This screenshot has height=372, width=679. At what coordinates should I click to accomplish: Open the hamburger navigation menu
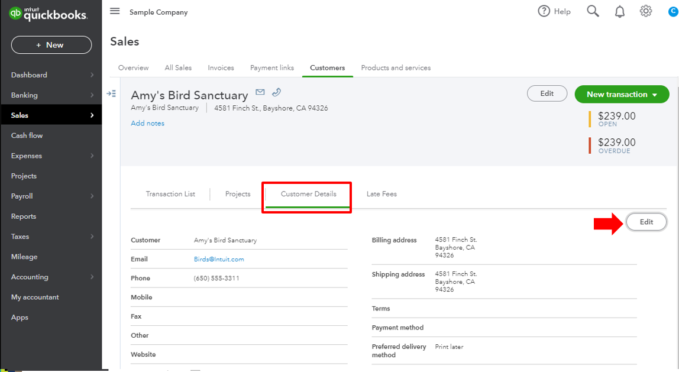[115, 11]
